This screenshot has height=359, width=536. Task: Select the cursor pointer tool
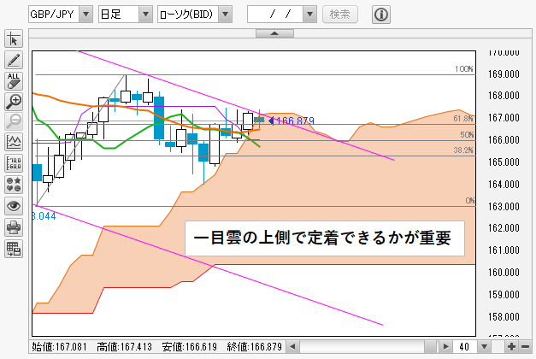point(14,39)
